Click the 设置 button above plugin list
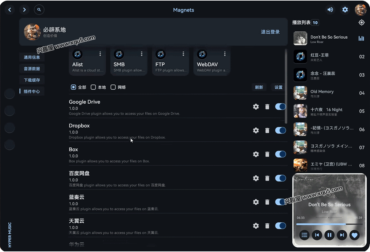Viewport: 370px width, 252px height. [279, 88]
